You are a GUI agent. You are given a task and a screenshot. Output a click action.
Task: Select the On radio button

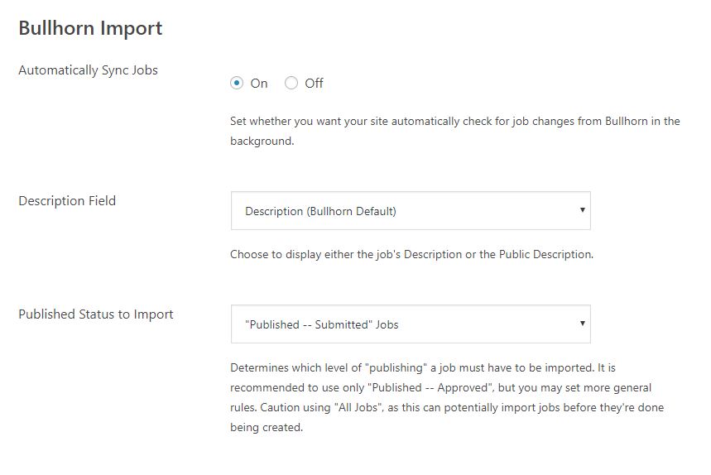click(x=237, y=83)
